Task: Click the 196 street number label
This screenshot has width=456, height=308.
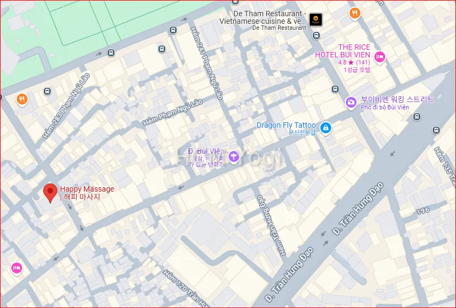Action: [423, 211]
